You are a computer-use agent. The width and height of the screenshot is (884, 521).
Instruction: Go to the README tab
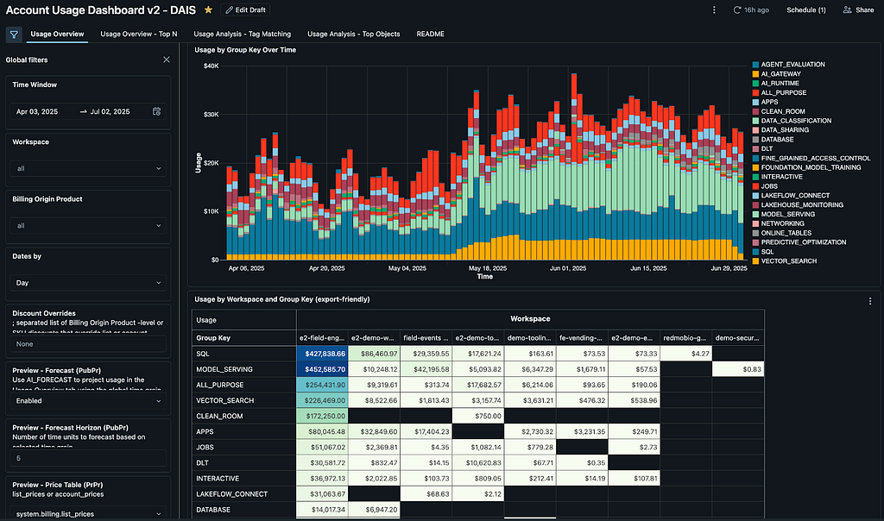[431, 35]
